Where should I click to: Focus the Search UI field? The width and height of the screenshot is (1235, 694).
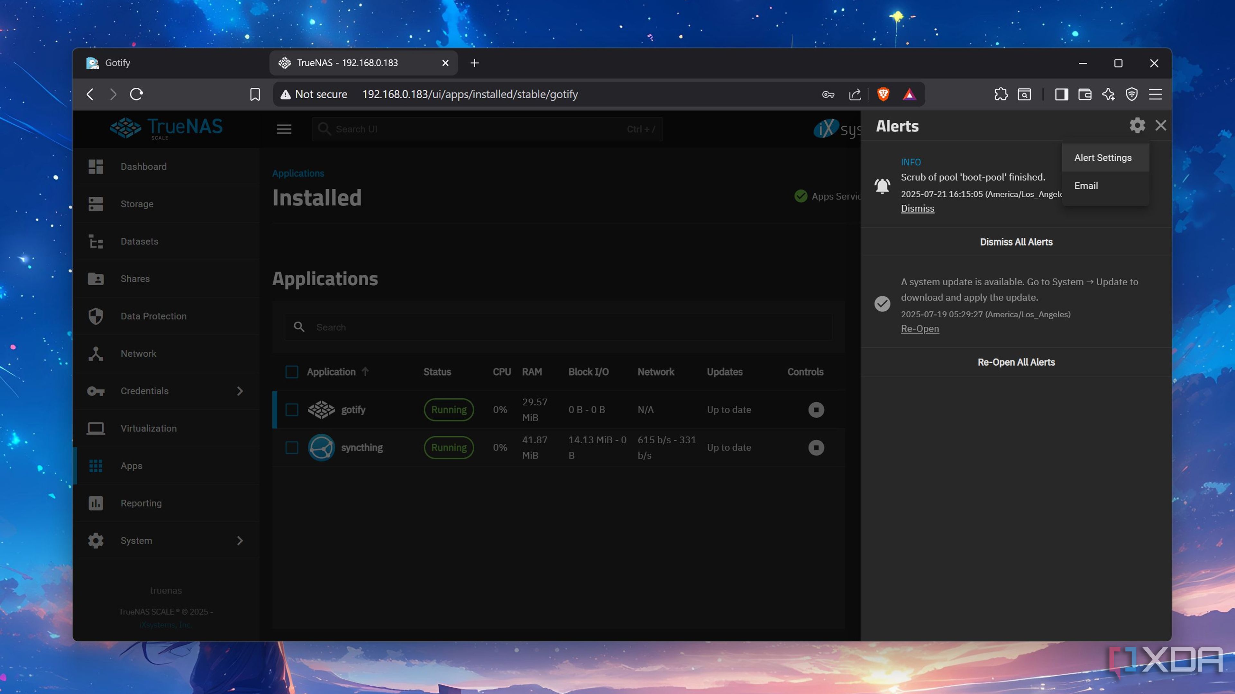(x=487, y=129)
